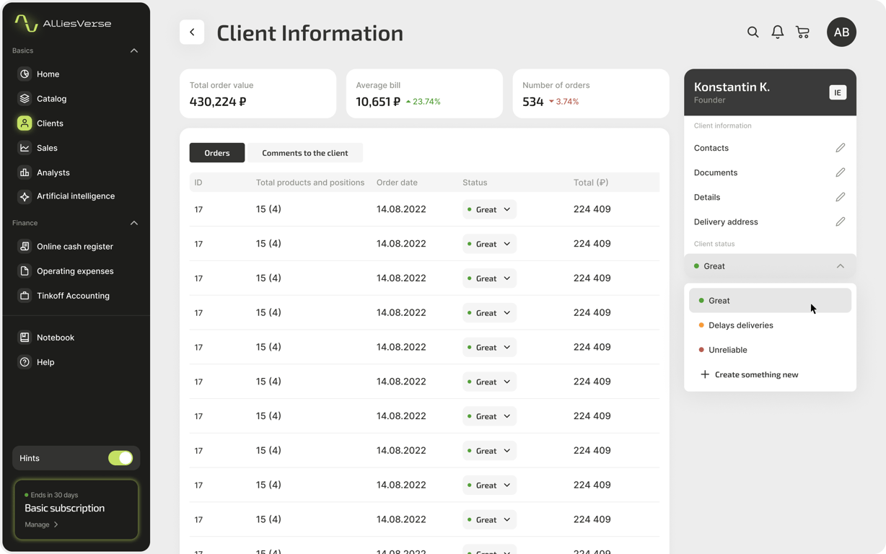The width and height of the screenshot is (886, 554).
Task: Open the Status dropdown in third order row
Action: pos(489,278)
